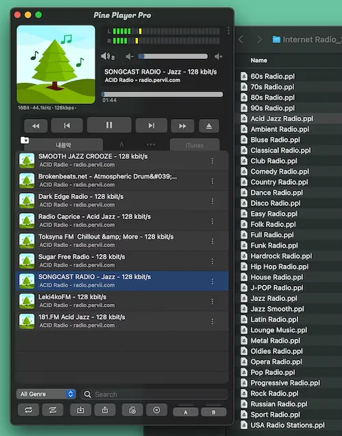342x436 pixels.
Task: Set loop point A
Action: pos(185,412)
